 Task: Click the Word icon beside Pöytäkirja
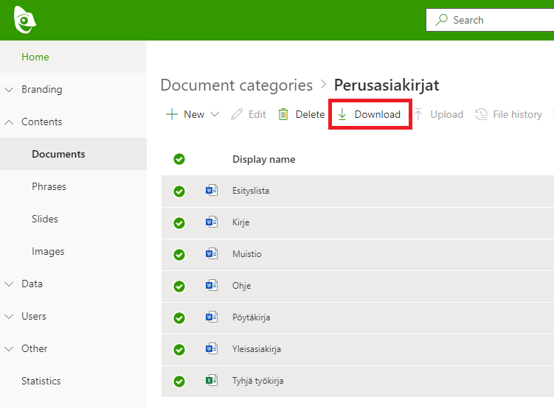(212, 317)
